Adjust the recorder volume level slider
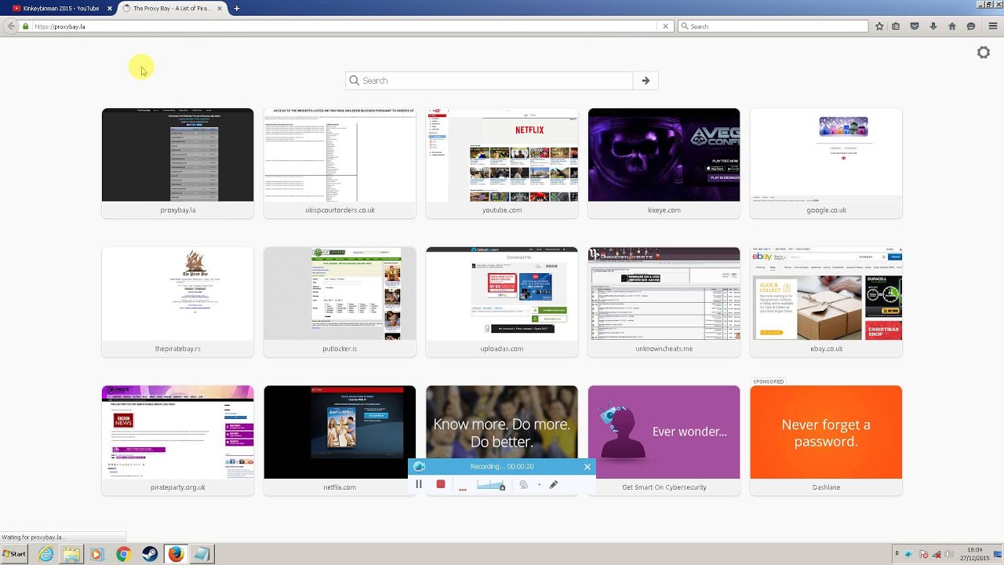 (x=490, y=485)
